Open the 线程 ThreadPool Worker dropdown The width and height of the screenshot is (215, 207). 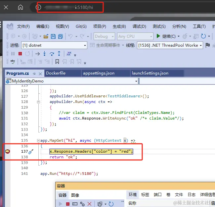170,45
